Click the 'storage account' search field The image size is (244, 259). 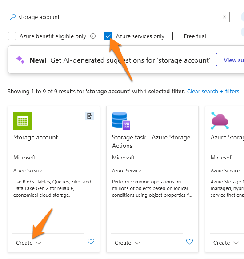pos(119,17)
